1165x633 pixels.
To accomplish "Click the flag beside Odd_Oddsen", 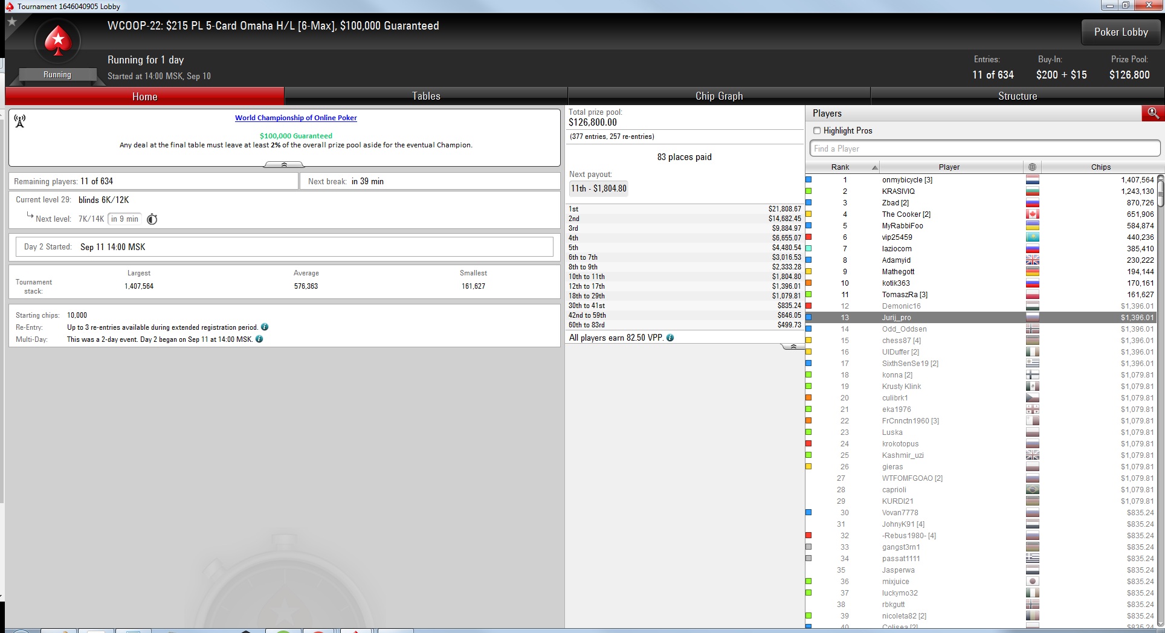I will tap(1033, 329).
